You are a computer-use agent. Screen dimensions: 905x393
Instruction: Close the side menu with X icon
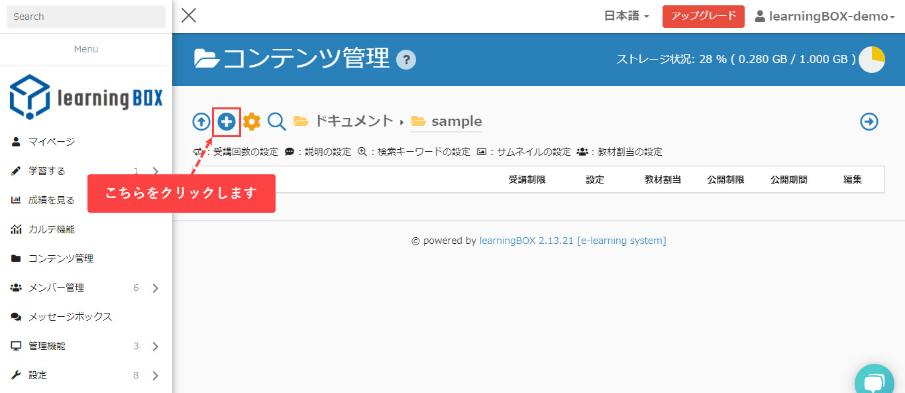click(189, 16)
